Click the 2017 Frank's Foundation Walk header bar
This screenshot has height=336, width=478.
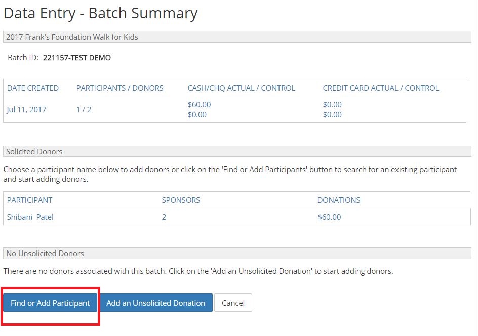[237, 37]
